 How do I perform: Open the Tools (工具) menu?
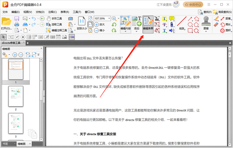pyautogui.click(x=77, y=12)
